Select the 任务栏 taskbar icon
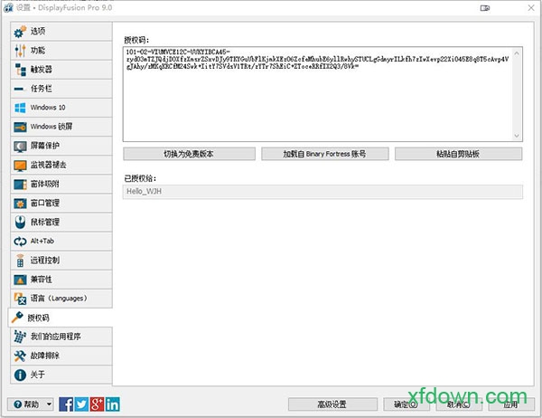 coord(19,89)
